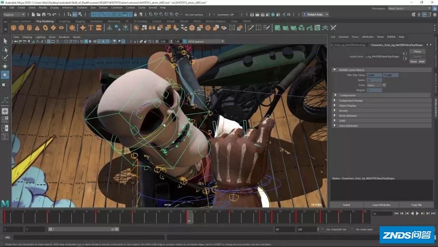438x247 pixels.
Task: Activate the Select arrow tool
Action: tap(5, 41)
